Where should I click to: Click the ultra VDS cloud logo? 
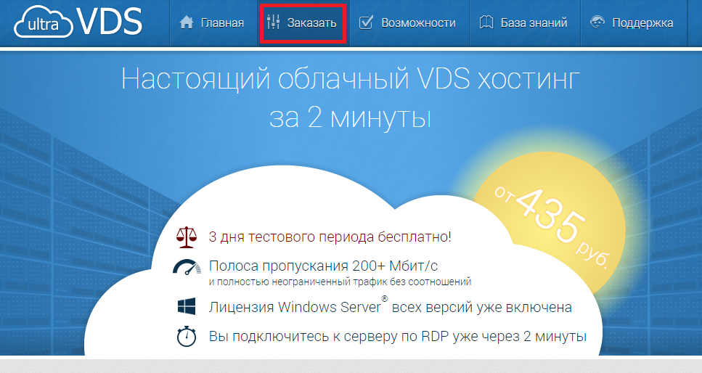[78, 22]
